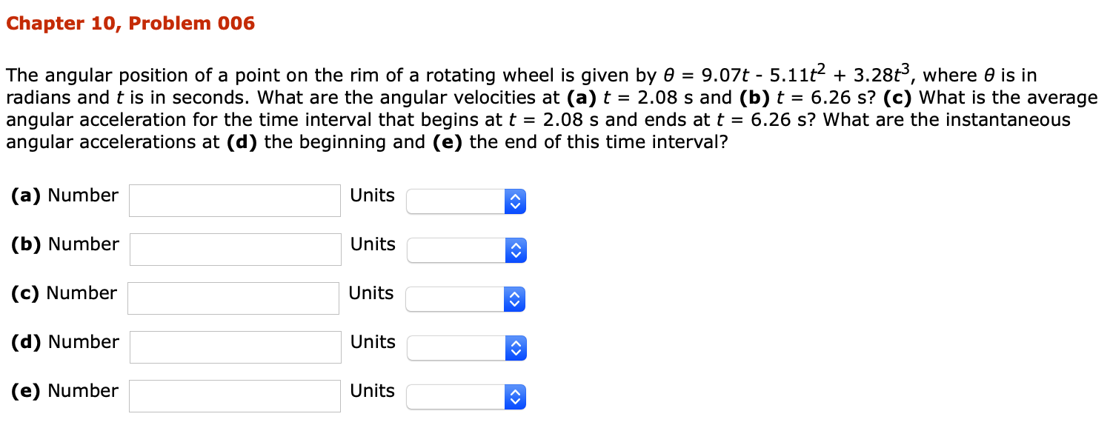Click the blue chevron icon beside Units (e)
This screenshot has height=428, width=1110.
point(516,397)
